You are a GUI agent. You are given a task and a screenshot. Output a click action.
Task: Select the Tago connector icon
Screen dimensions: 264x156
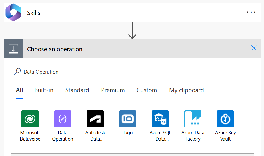click(128, 119)
